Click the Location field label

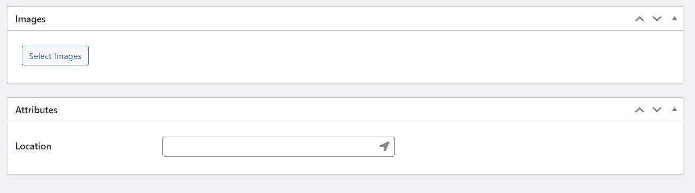coord(34,146)
